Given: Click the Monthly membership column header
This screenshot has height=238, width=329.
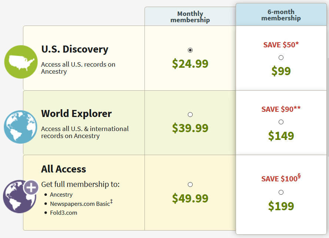Looking at the screenshot, I should coord(190,17).
